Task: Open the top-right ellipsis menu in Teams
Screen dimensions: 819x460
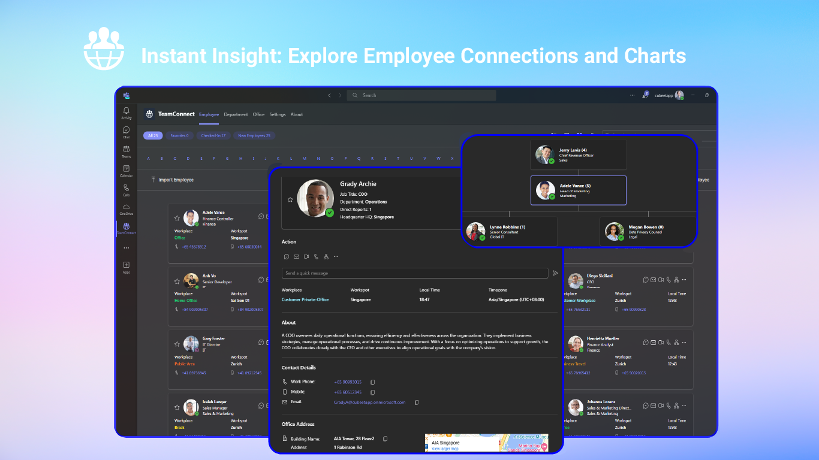Action: (632, 95)
